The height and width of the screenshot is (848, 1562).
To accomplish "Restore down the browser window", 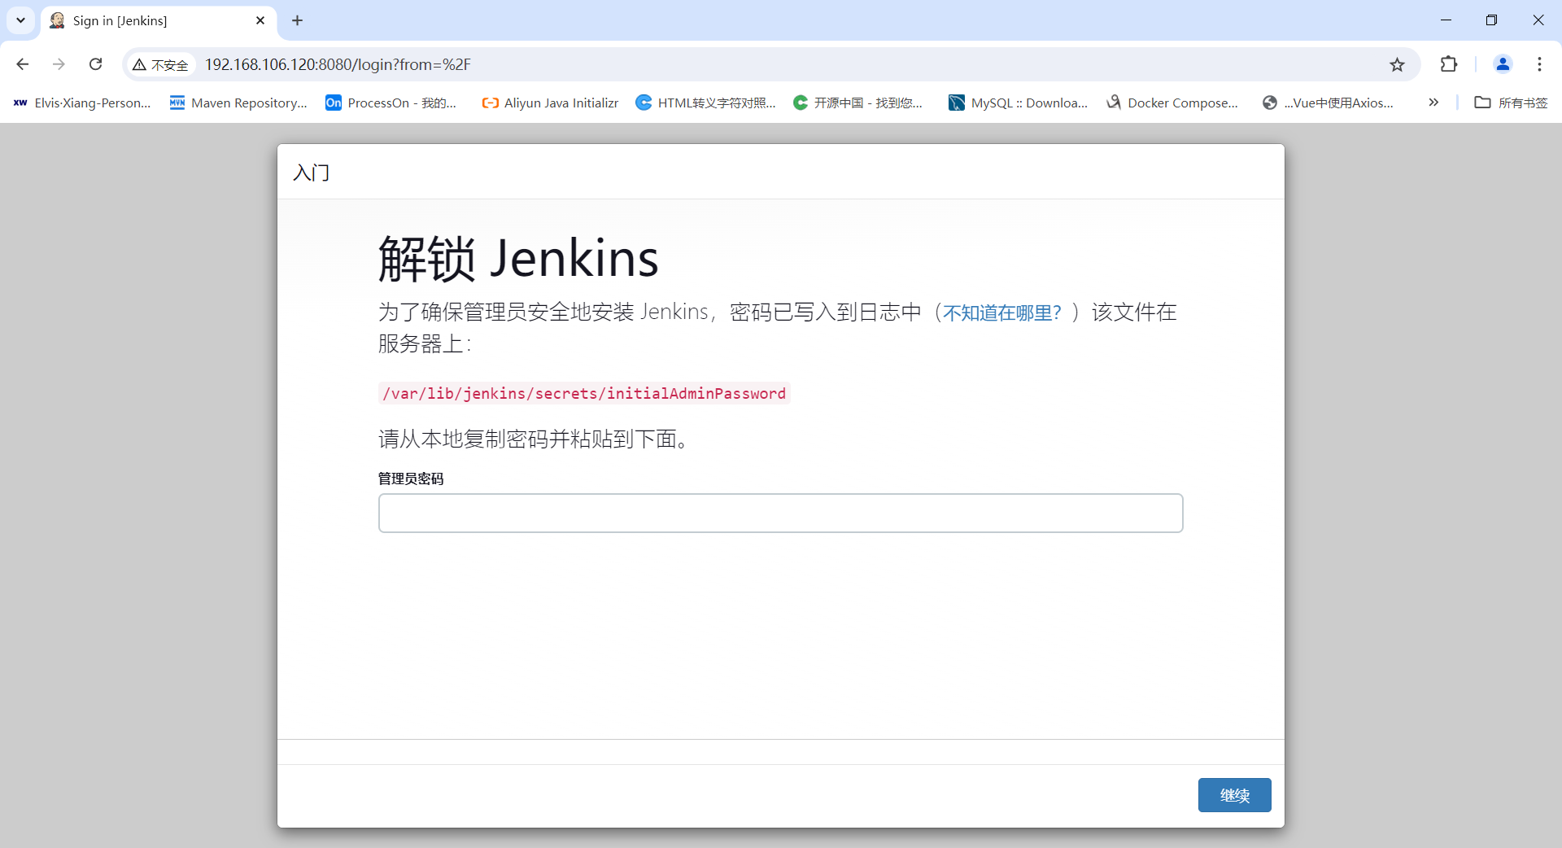I will click(x=1491, y=20).
